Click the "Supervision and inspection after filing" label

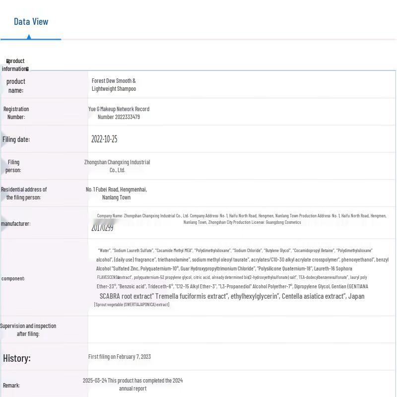click(28, 330)
